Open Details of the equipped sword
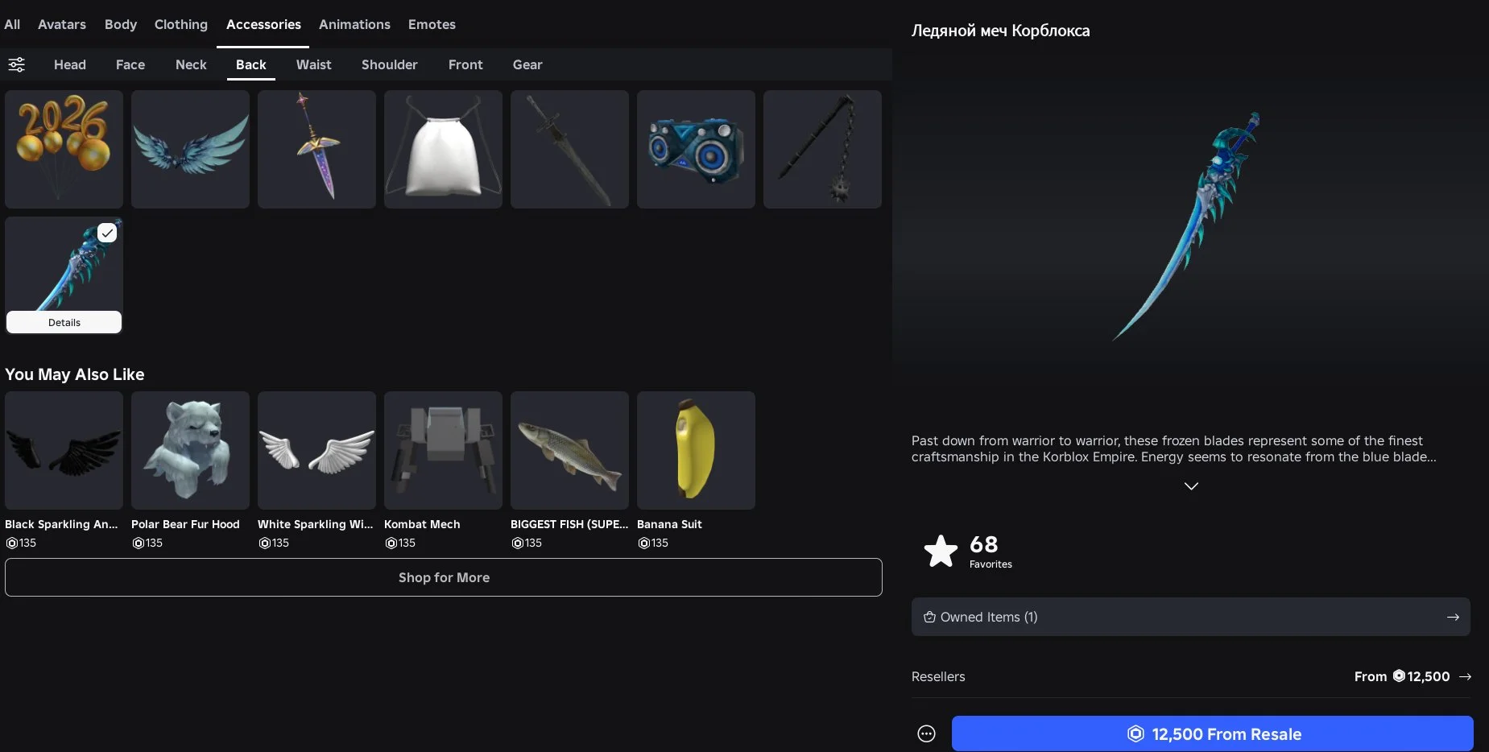Image resolution: width=1489 pixels, height=752 pixels. [64, 322]
